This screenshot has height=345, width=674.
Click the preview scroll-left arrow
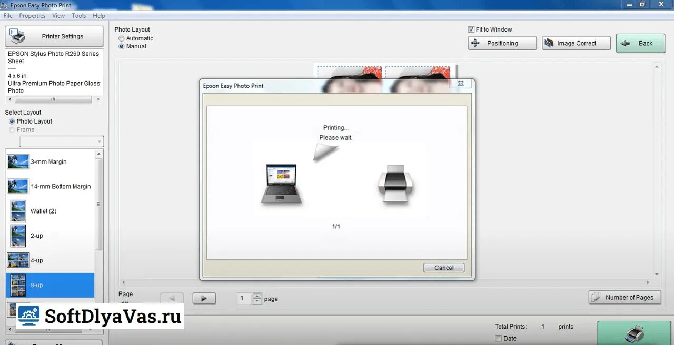tap(124, 283)
